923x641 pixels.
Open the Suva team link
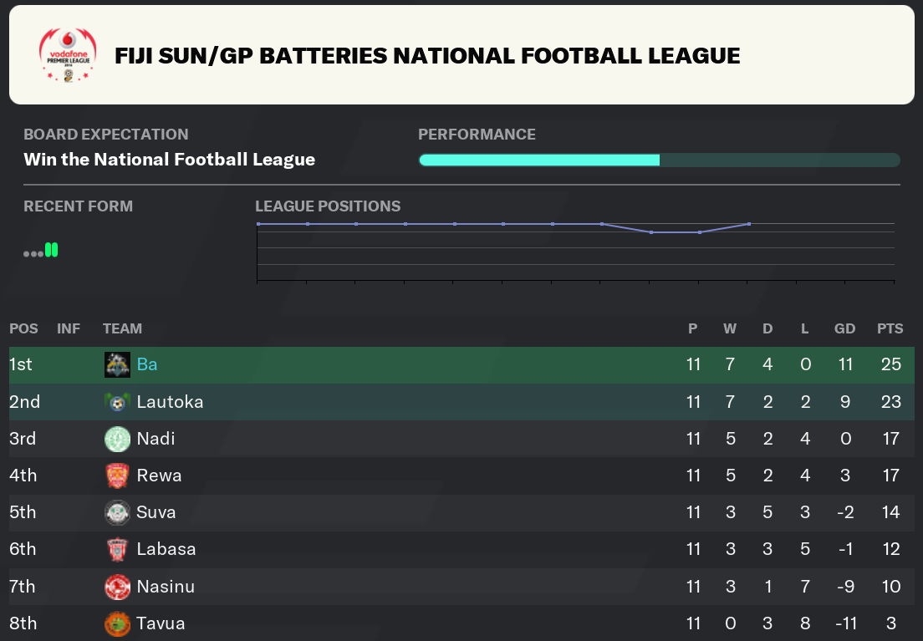click(x=156, y=512)
